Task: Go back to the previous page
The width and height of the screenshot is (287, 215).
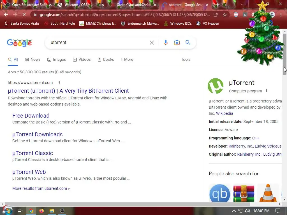Action: pyautogui.click(x=6, y=15)
